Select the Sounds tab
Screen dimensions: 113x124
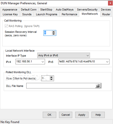[x=27, y=14]
